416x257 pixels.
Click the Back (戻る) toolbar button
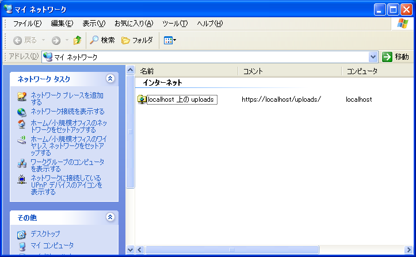point(25,40)
